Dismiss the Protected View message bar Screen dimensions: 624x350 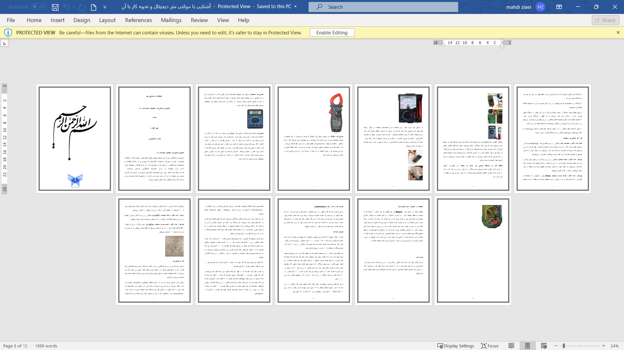point(618,32)
